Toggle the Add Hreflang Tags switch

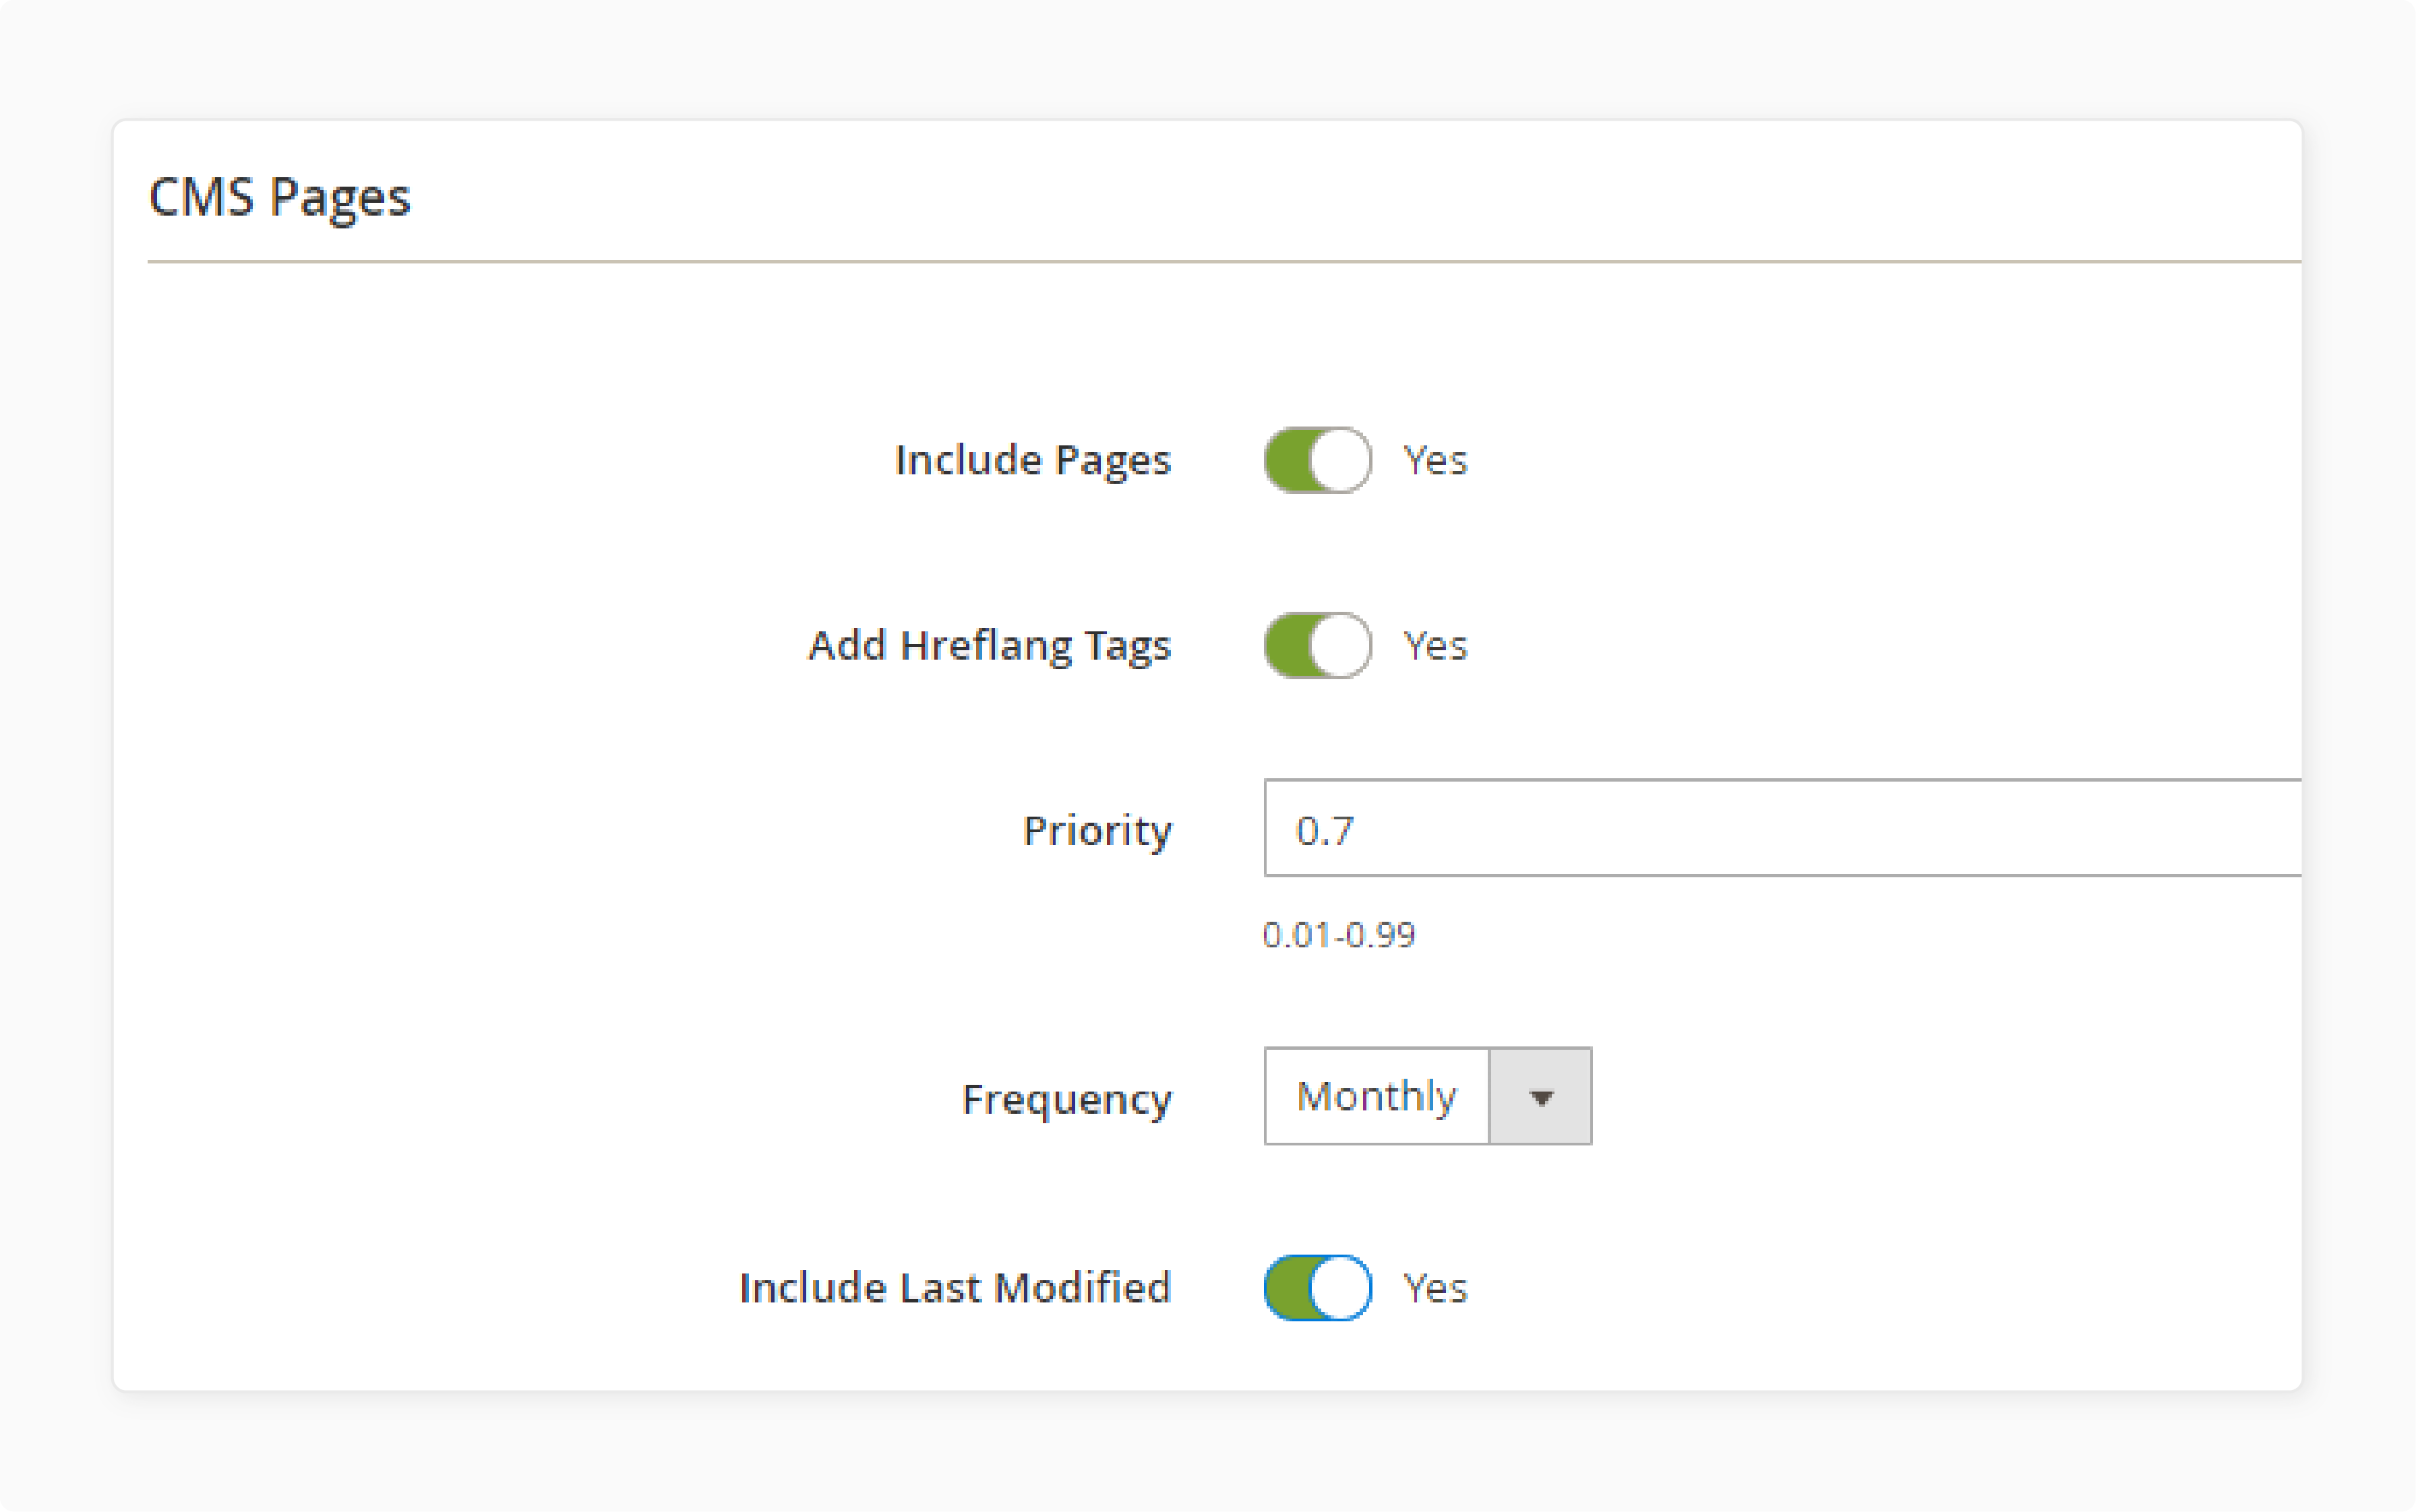(x=1318, y=645)
